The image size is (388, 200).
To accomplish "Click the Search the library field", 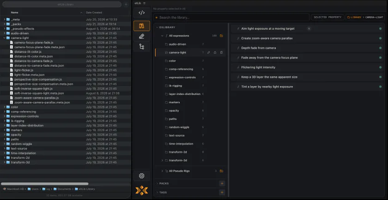I will coord(231,18).
